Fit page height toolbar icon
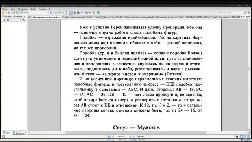The height and width of the screenshot is (142, 252). [x=66, y=13]
